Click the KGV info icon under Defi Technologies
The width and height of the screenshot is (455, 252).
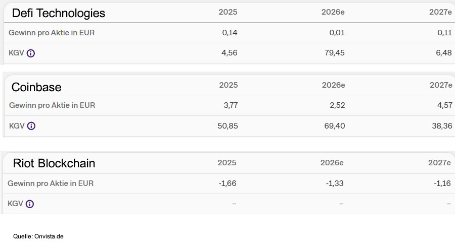(31, 53)
